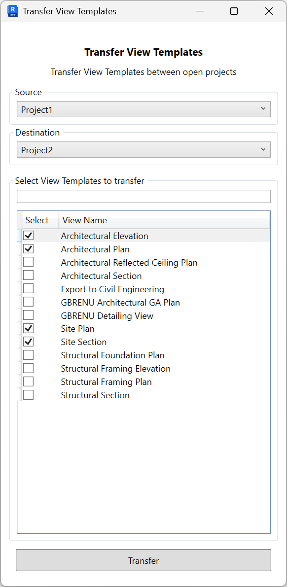Viewport: 287px width, 587px height.
Task: Check Structural Foundation Plan
Action: click(28, 354)
